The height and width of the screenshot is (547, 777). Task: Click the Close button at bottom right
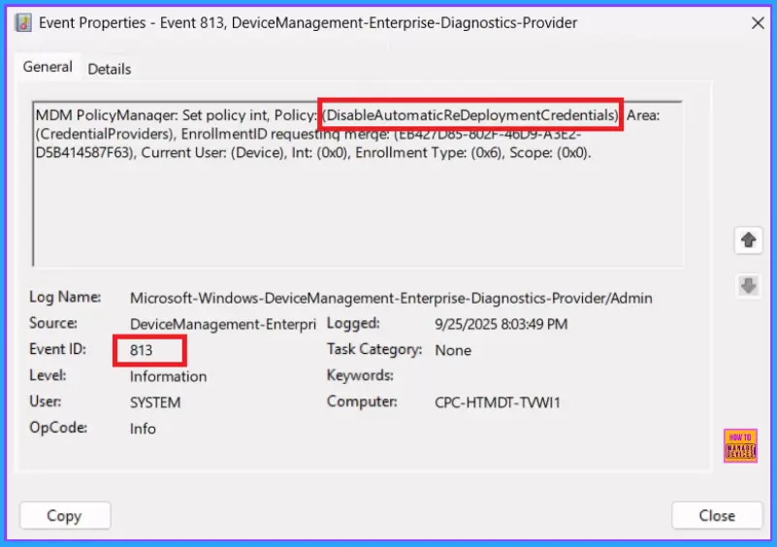pos(717,515)
